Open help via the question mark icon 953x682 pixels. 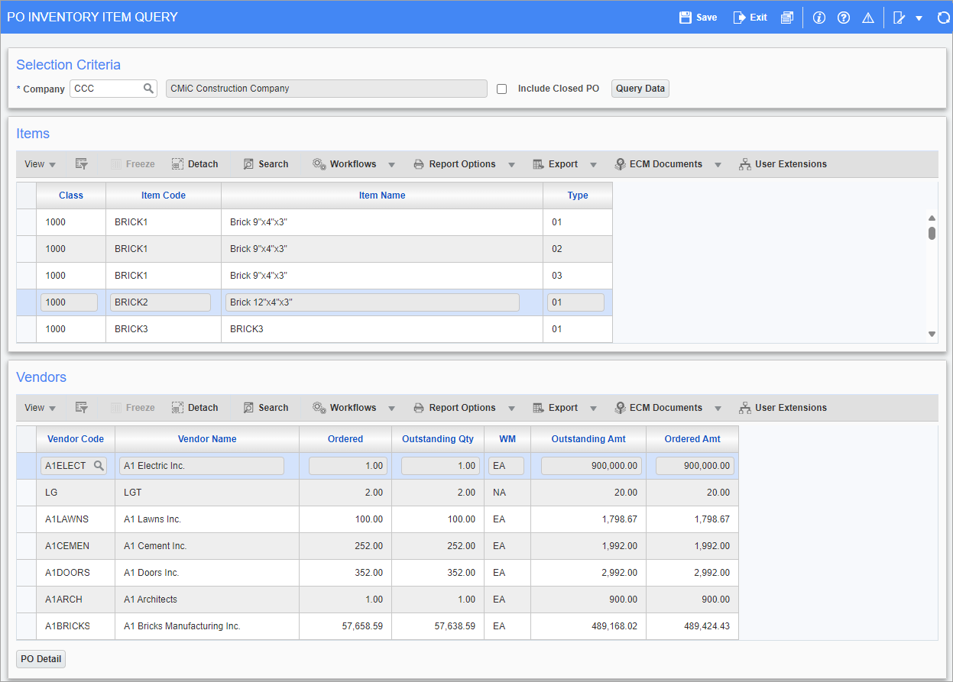(844, 18)
